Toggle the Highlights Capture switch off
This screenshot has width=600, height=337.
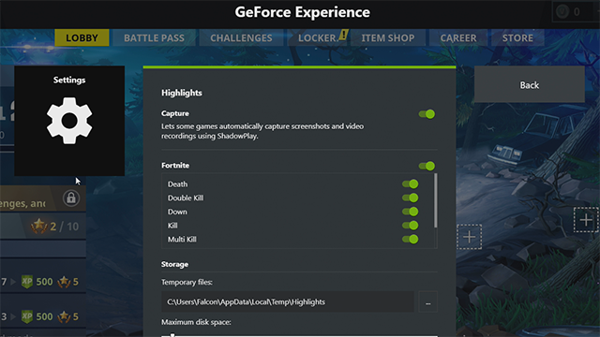point(427,114)
